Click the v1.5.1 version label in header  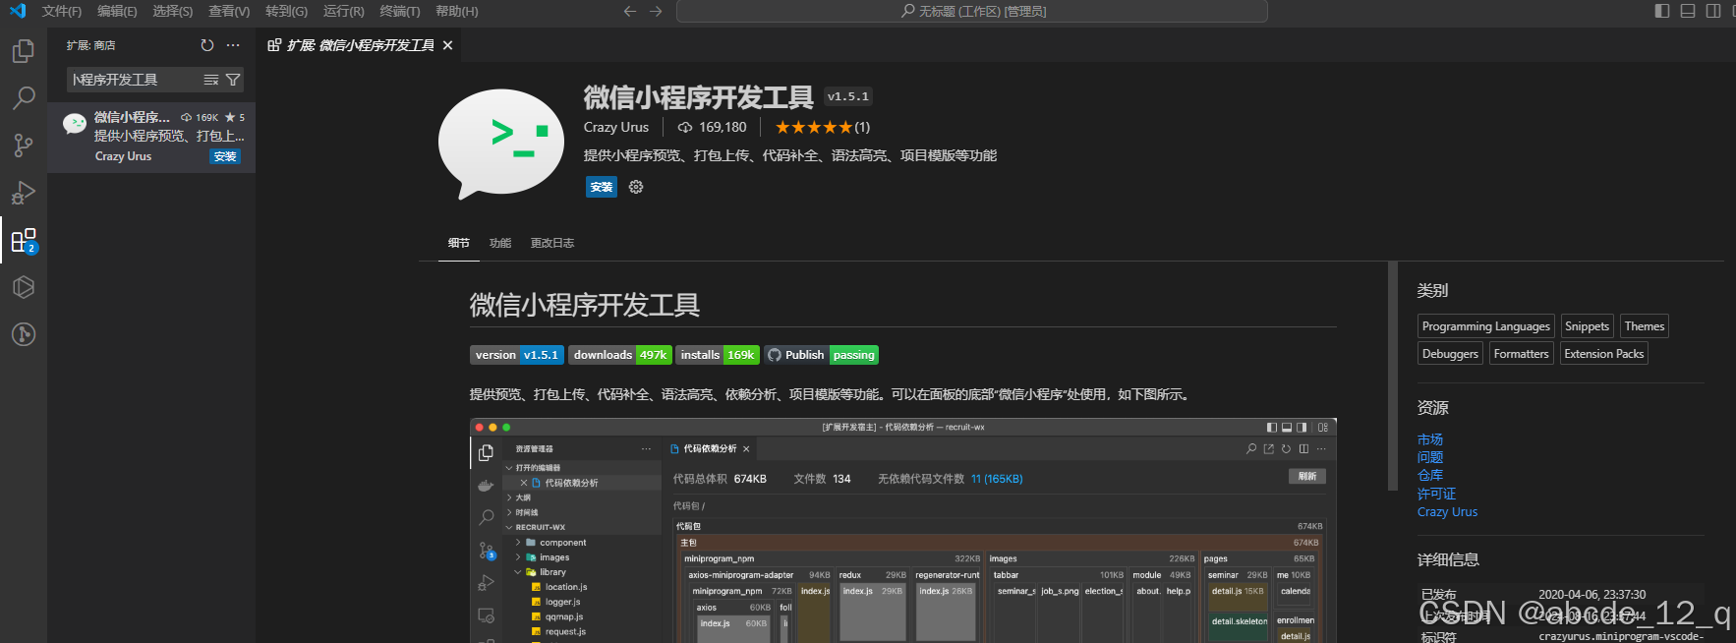[x=847, y=96]
